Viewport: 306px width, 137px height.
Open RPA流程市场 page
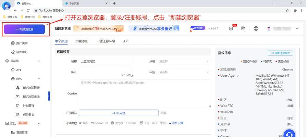point(31,97)
